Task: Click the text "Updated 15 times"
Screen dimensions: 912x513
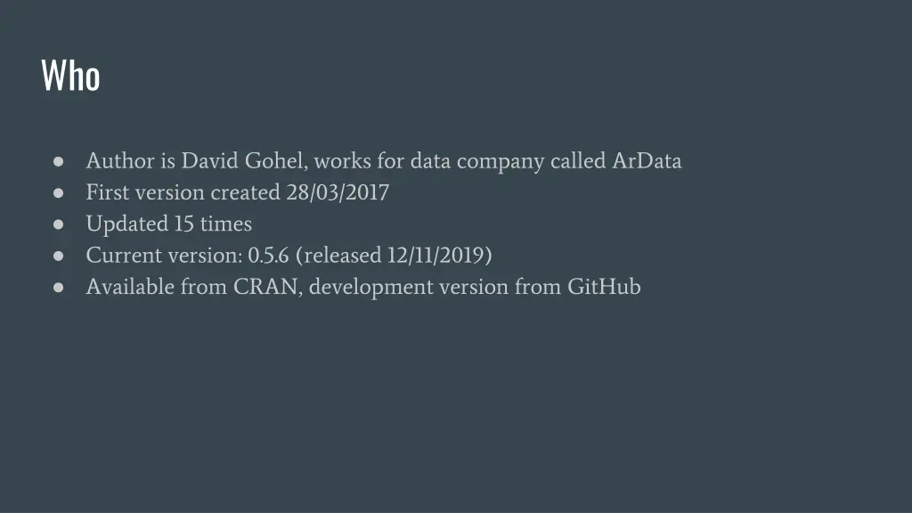Action: (x=168, y=224)
